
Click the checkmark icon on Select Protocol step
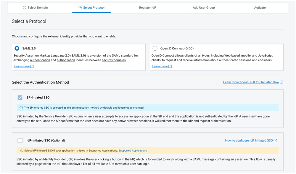(80, 7)
